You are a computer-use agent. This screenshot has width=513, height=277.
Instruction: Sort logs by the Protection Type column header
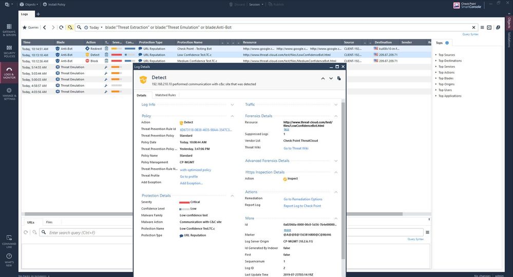pos(156,42)
